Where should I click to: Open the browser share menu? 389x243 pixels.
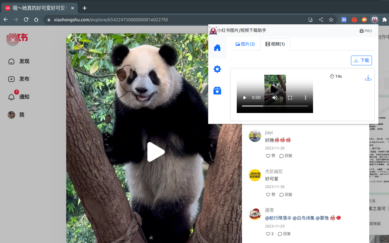(x=321, y=19)
